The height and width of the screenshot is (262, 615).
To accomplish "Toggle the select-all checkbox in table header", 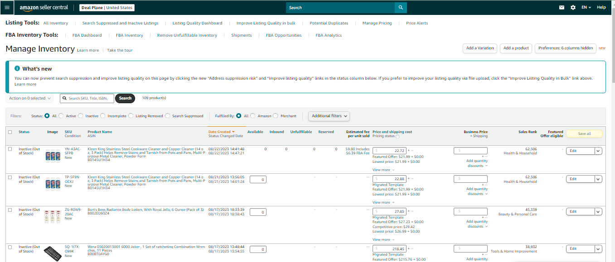I will 10,132.
